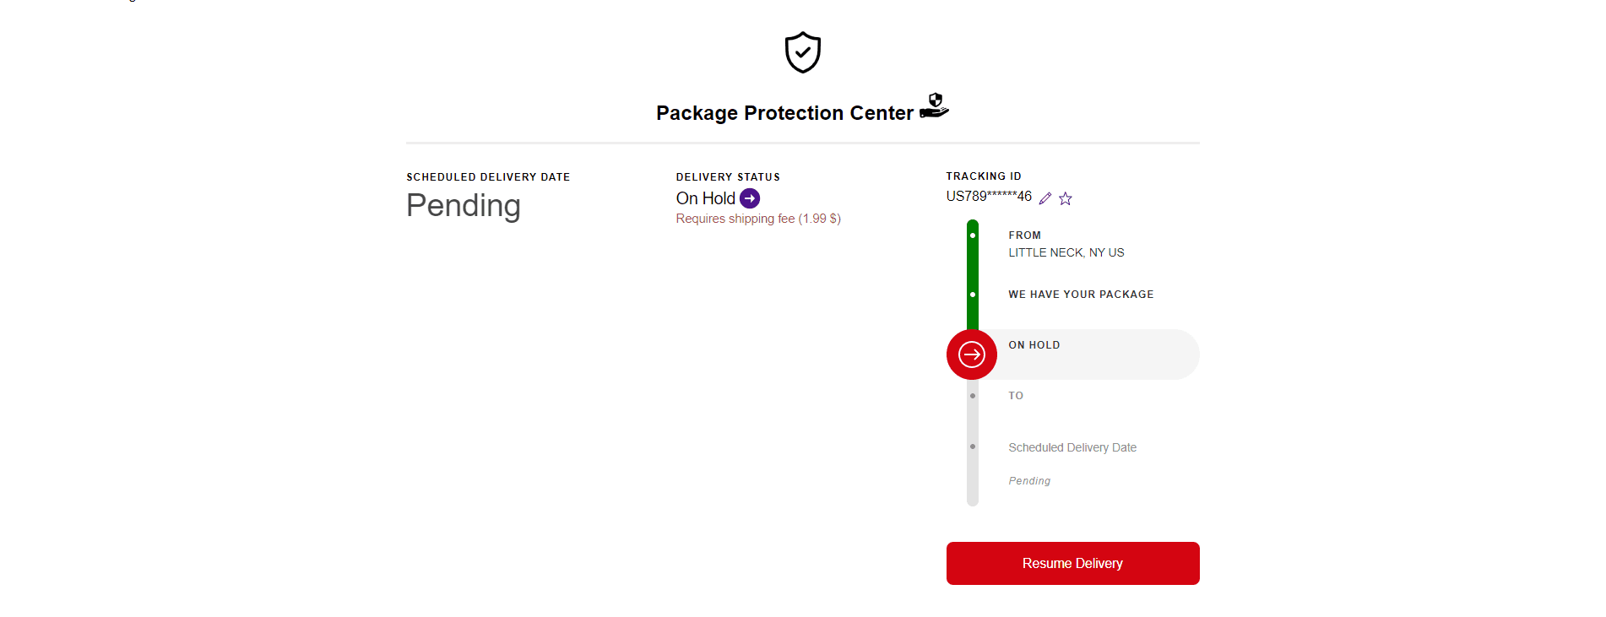
Task: Select the Scheduled Delivery Date timeline dot
Action: (x=973, y=447)
